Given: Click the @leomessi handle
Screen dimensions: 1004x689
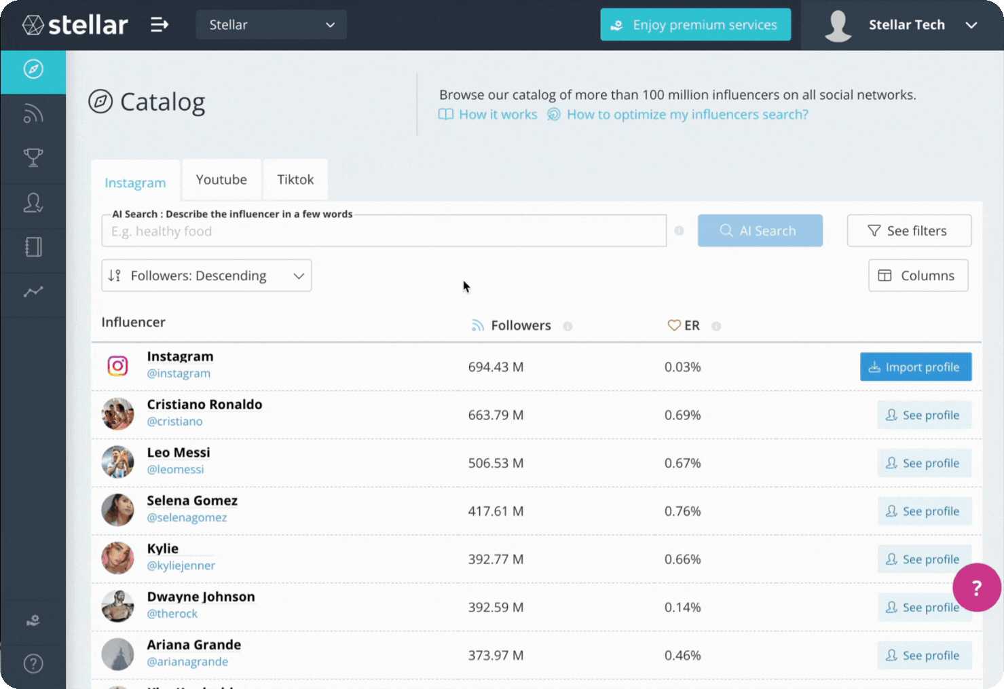Looking at the screenshot, I should 175,470.
